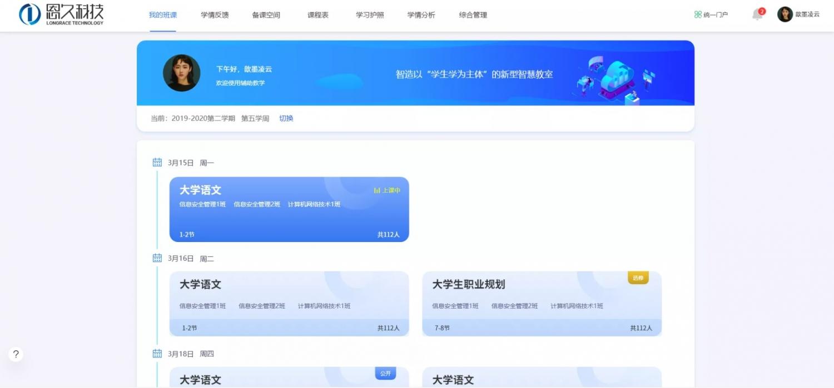Click the 3月18日 周四 date label
Image resolution: width=834 pixels, height=388 pixels.
[191, 354]
